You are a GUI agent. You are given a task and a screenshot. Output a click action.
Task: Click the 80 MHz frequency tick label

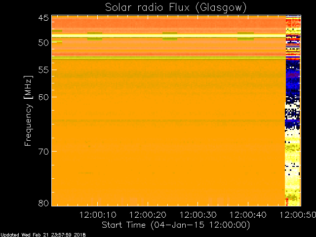click(43, 203)
